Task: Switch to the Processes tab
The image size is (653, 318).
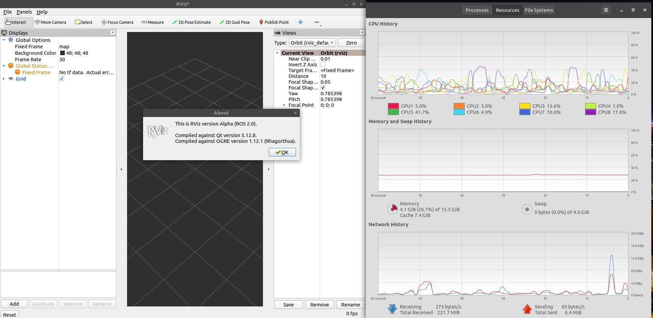Action: coord(477,10)
